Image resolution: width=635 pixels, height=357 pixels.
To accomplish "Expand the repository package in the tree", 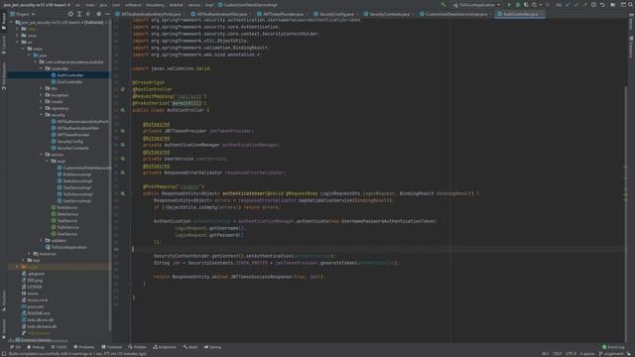I will pyautogui.click(x=42, y=108).
